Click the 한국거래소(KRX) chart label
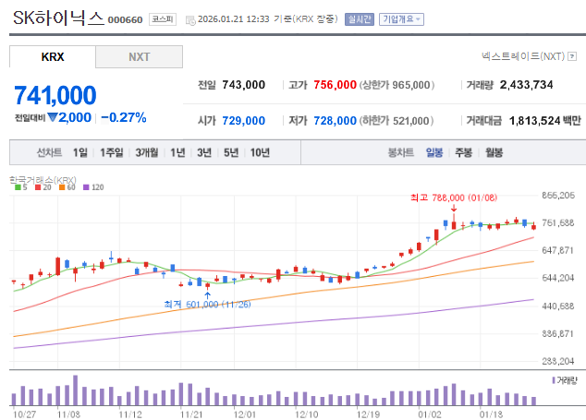Image resolution: width=586 pixels, height=420 pixels. [43, 180]
